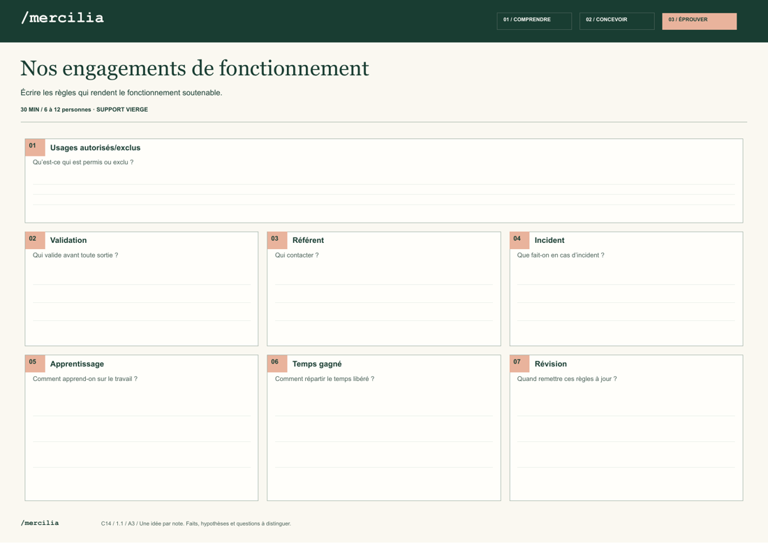The height and width of the screenshot is (543, 768).
Task: Click the prompt 'Comment apprend-on sur le travail ?'
Action: pos(84,378)
